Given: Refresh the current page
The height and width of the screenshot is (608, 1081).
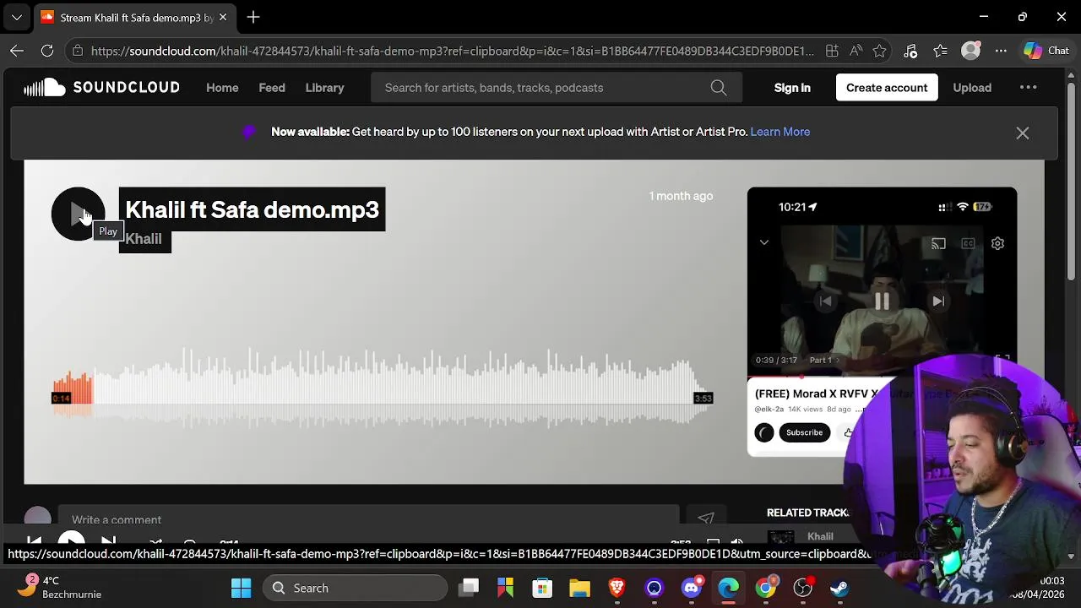Looking at the screenshot, I should click(x=47, y=51).
